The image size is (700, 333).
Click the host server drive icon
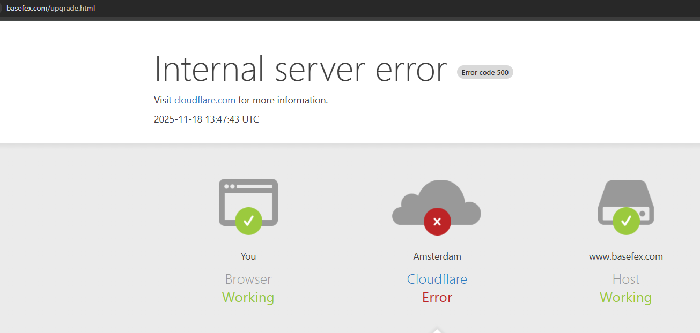coord(626,208)
